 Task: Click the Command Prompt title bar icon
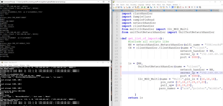2,2
